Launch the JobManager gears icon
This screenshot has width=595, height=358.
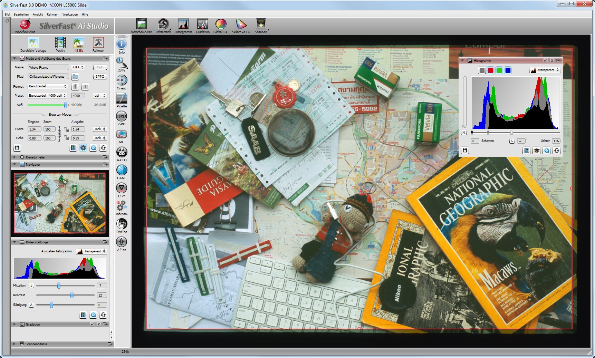click(122, 206)
